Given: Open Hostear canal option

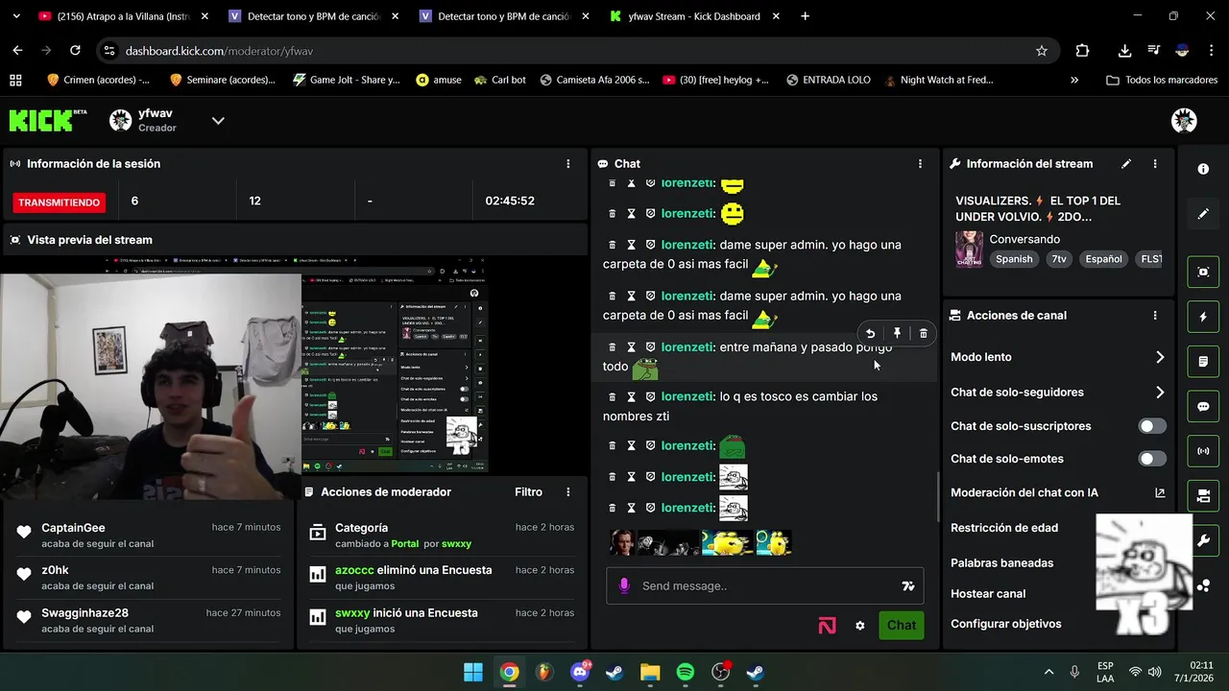Looking at the screenshot, I should click(x=988, y=594).
